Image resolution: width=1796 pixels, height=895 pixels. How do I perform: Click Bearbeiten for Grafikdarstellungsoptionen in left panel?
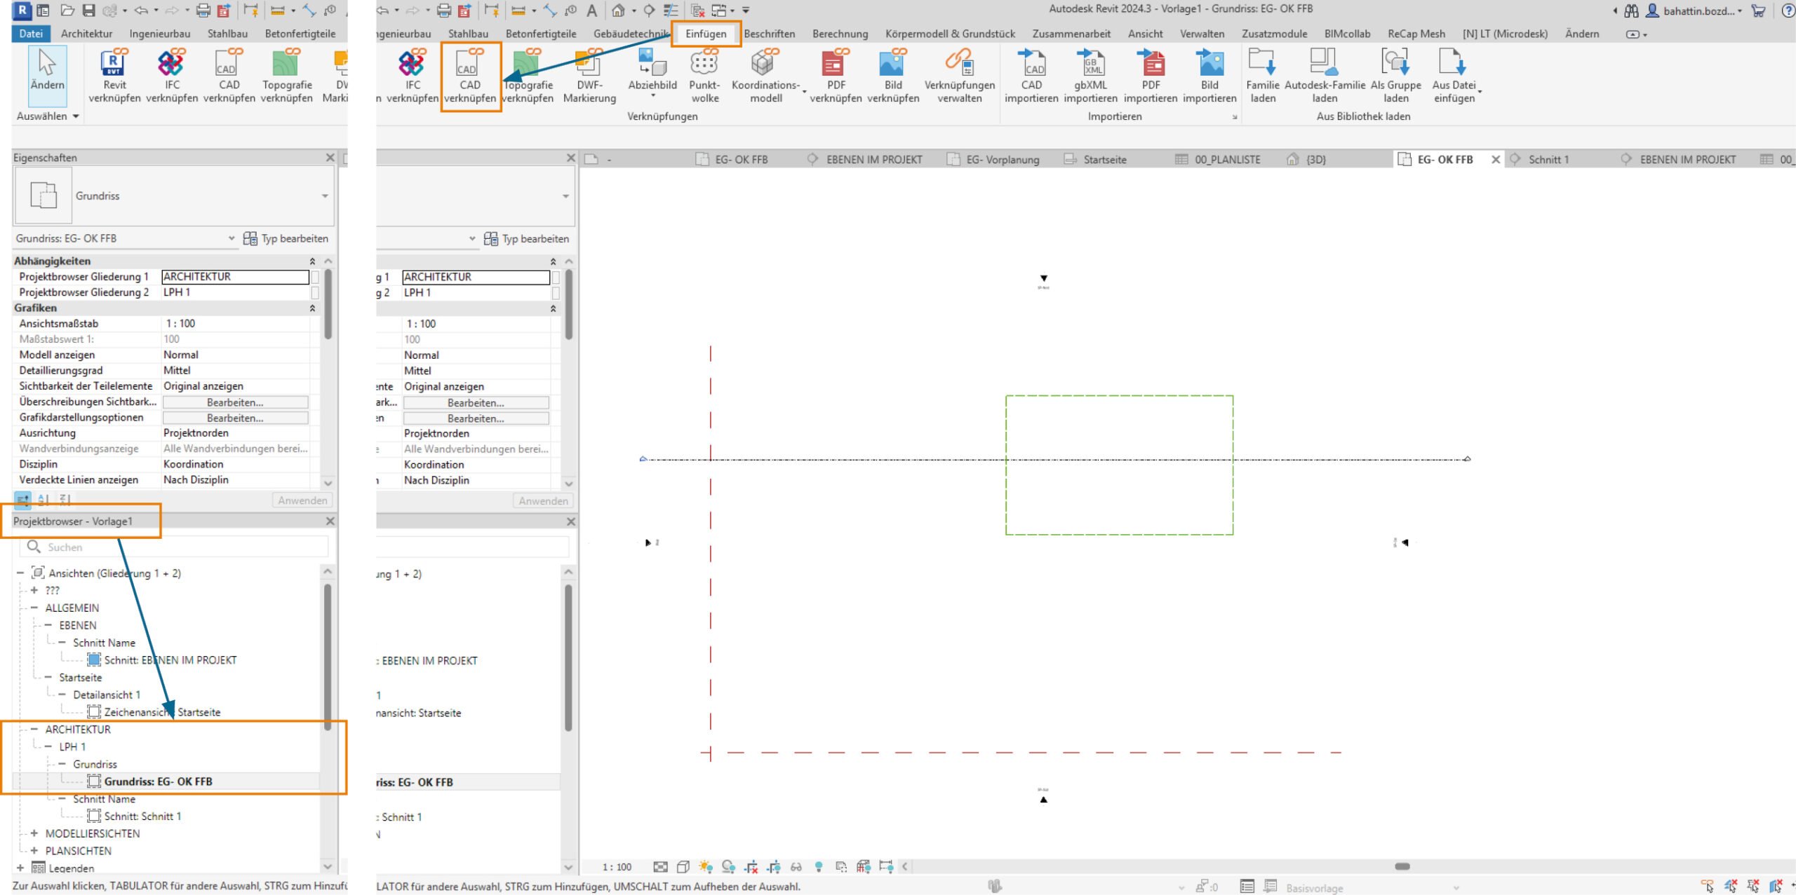235,418
